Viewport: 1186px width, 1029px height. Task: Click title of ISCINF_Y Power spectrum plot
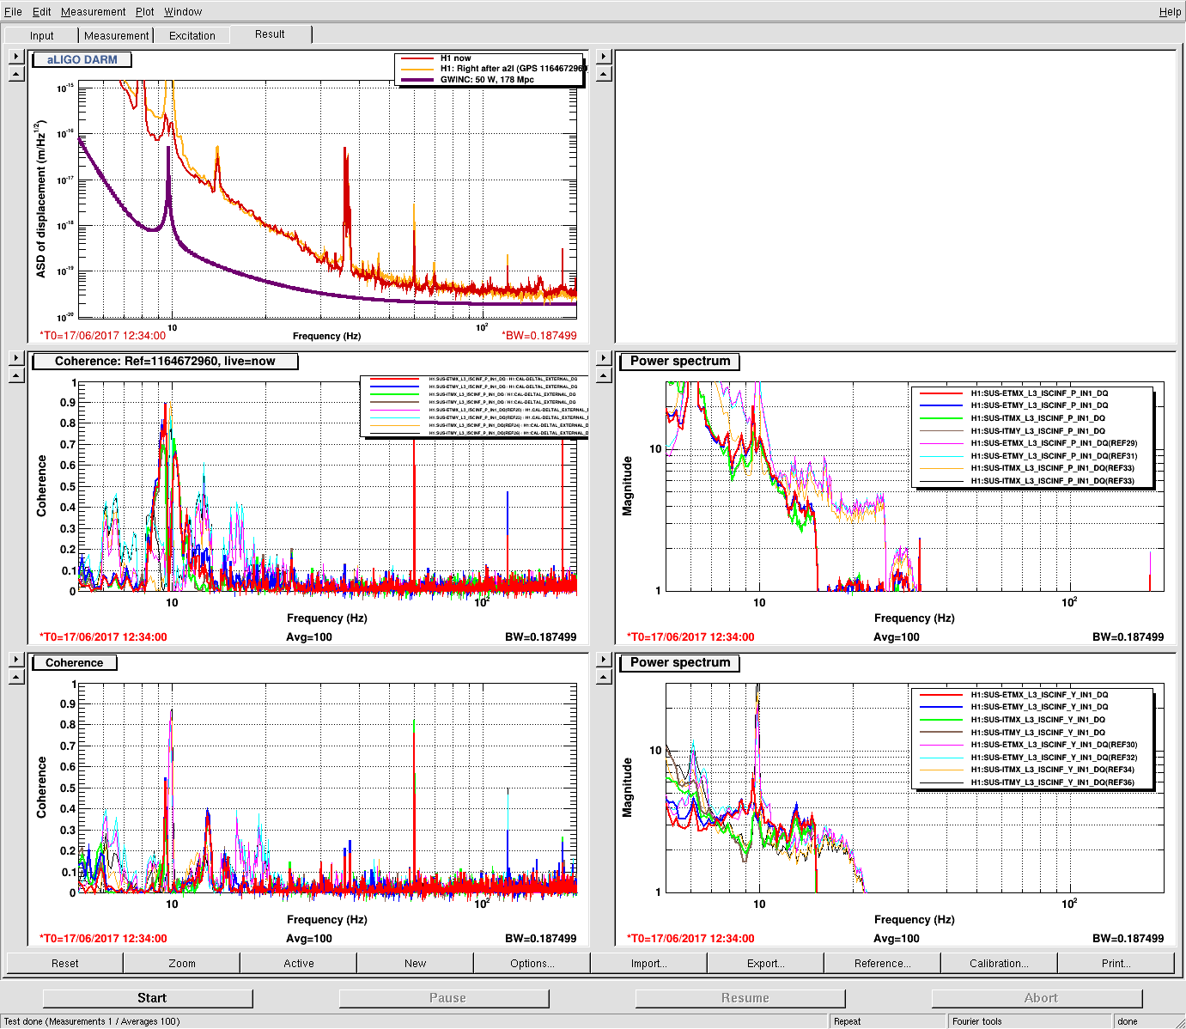[680, 662]
